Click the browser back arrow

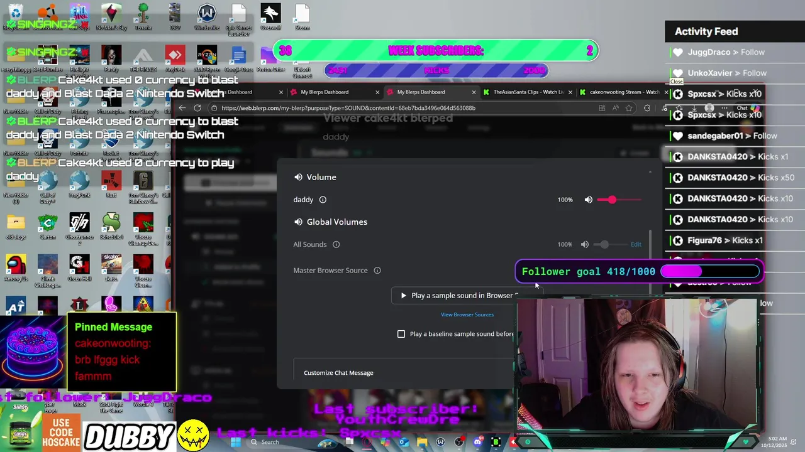[182, 108]
